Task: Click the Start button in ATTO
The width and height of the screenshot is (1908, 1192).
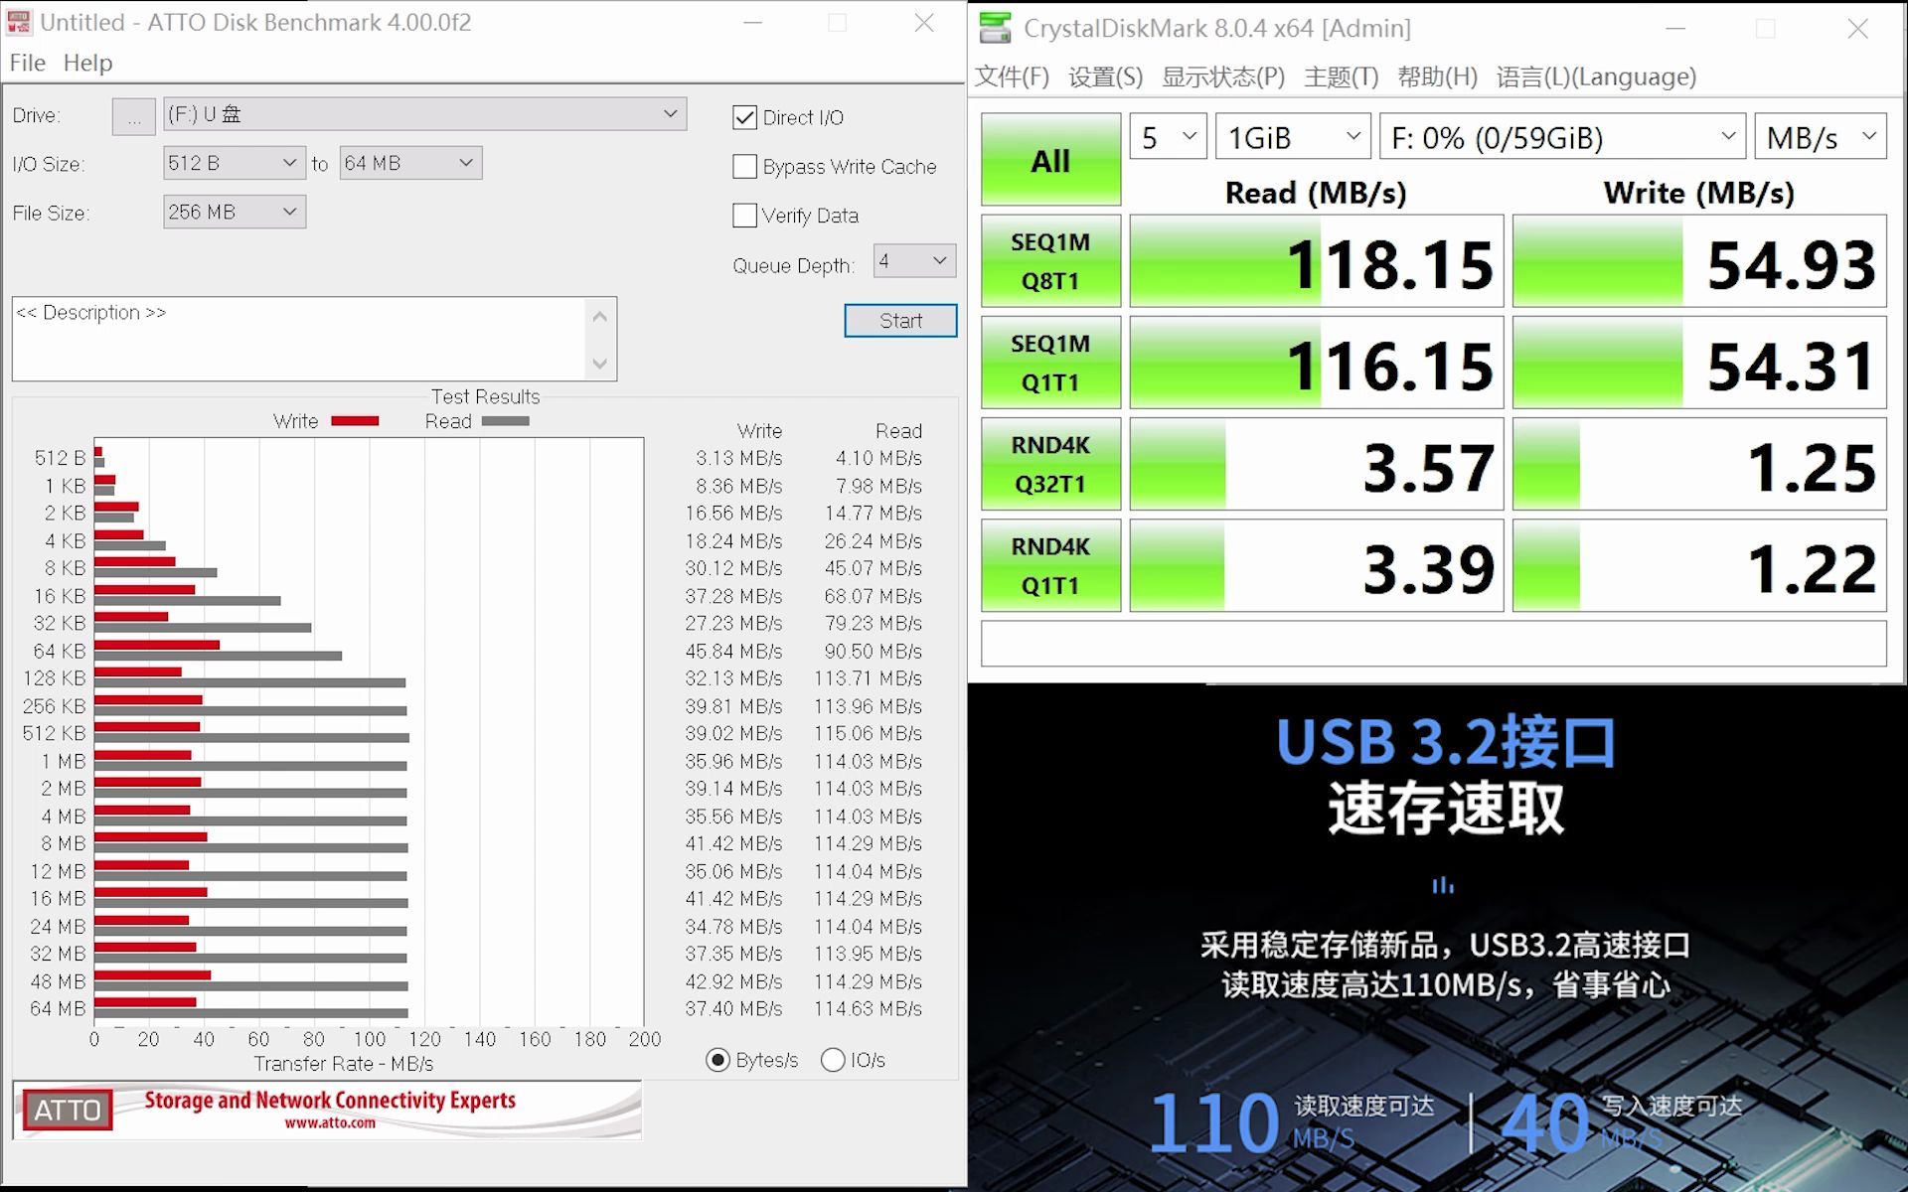Action: pyautogui.click(x=900, y=320)
